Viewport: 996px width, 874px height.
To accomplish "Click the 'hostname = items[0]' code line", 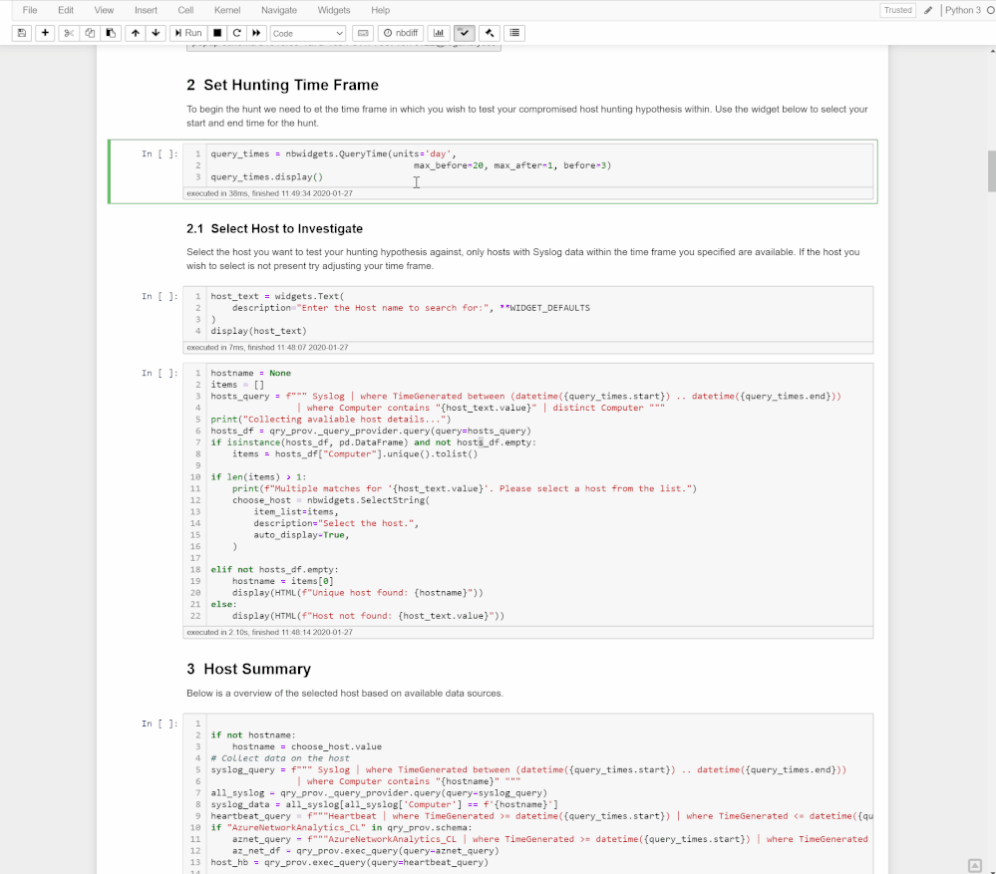I will point(283,581).
